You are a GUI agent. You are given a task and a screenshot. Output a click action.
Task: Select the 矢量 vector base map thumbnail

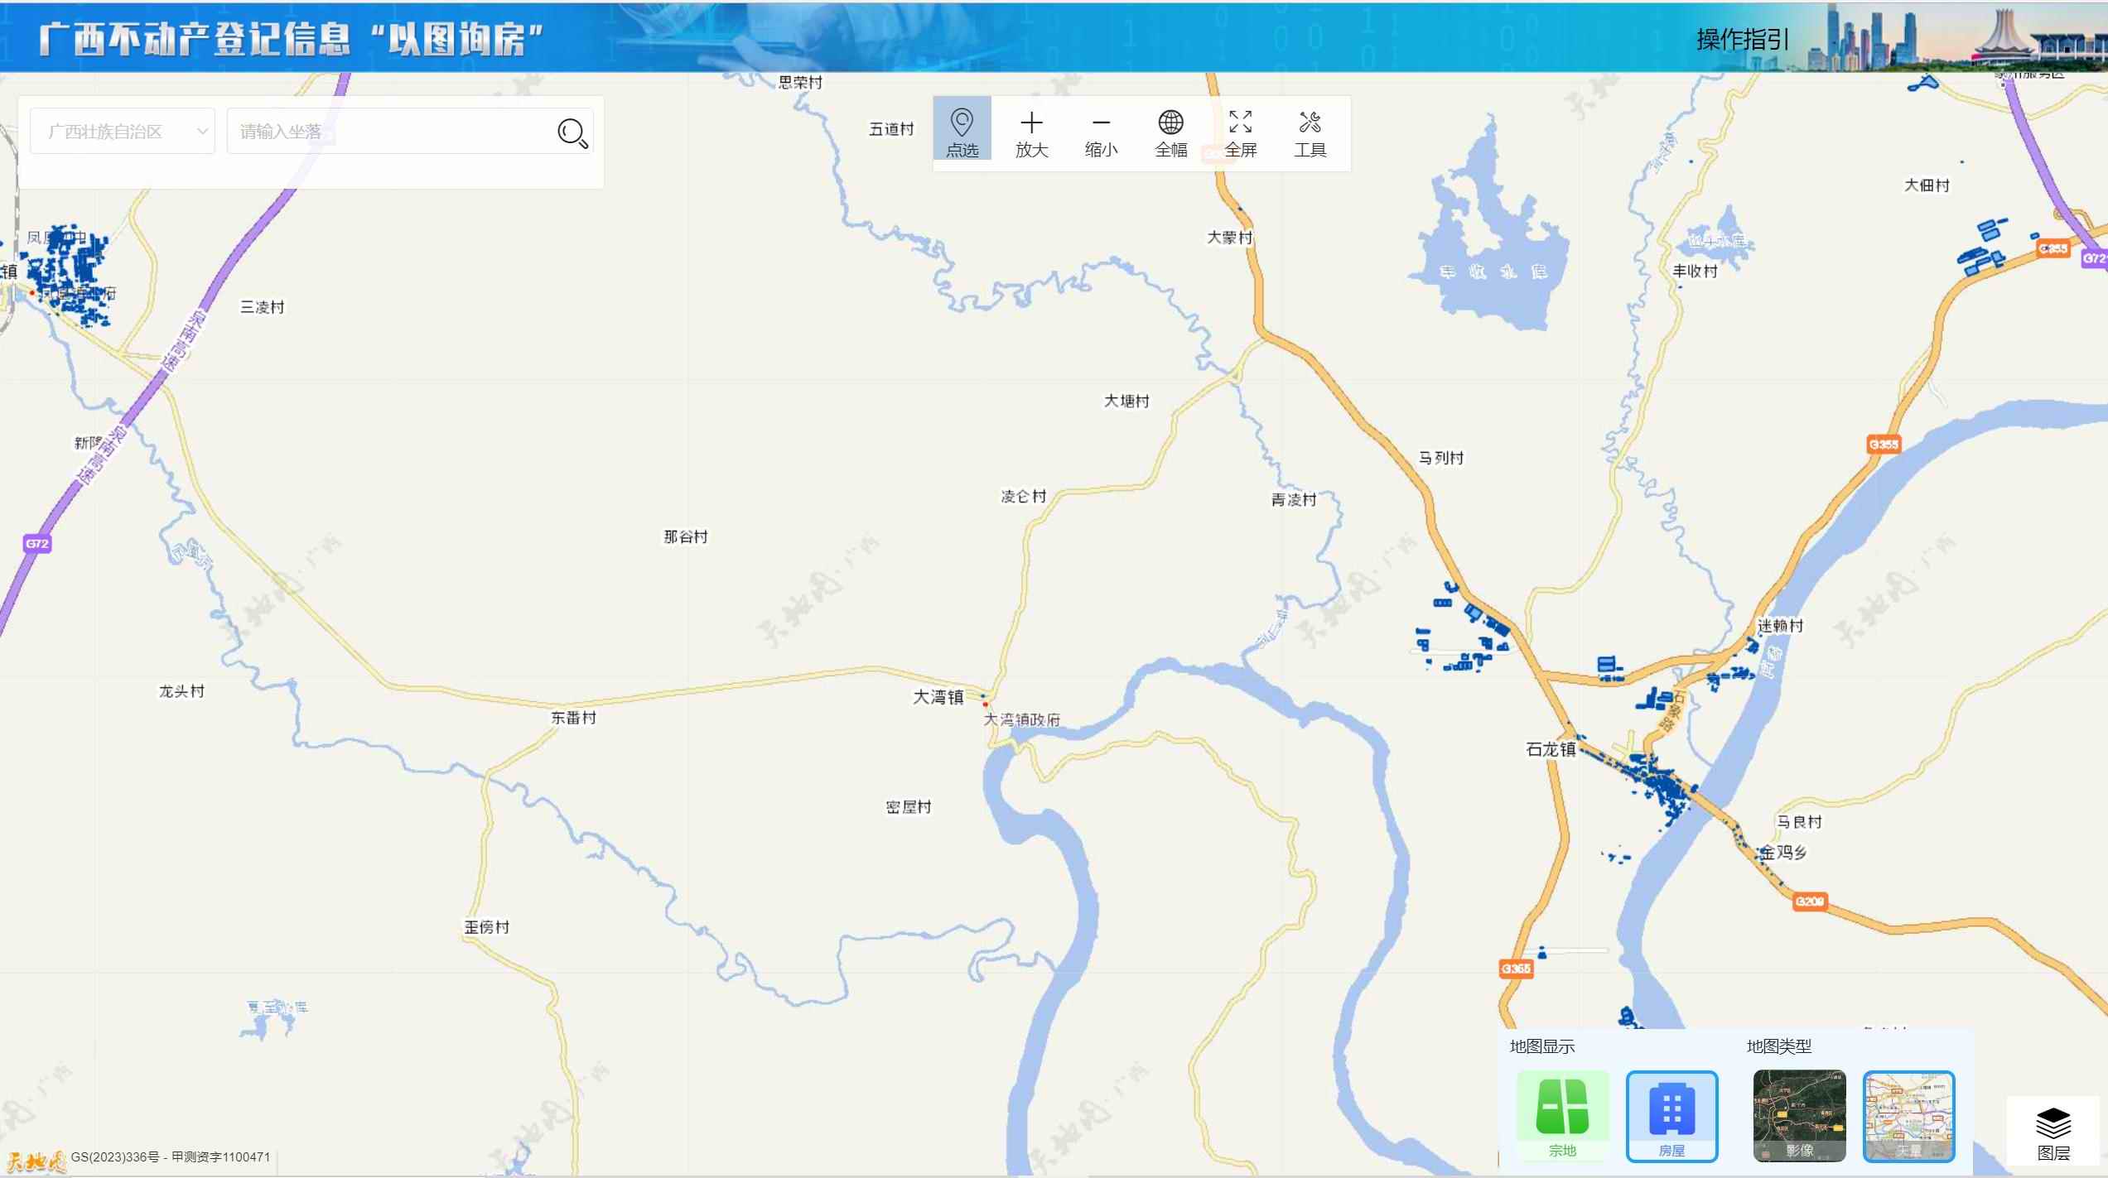1908,1114
